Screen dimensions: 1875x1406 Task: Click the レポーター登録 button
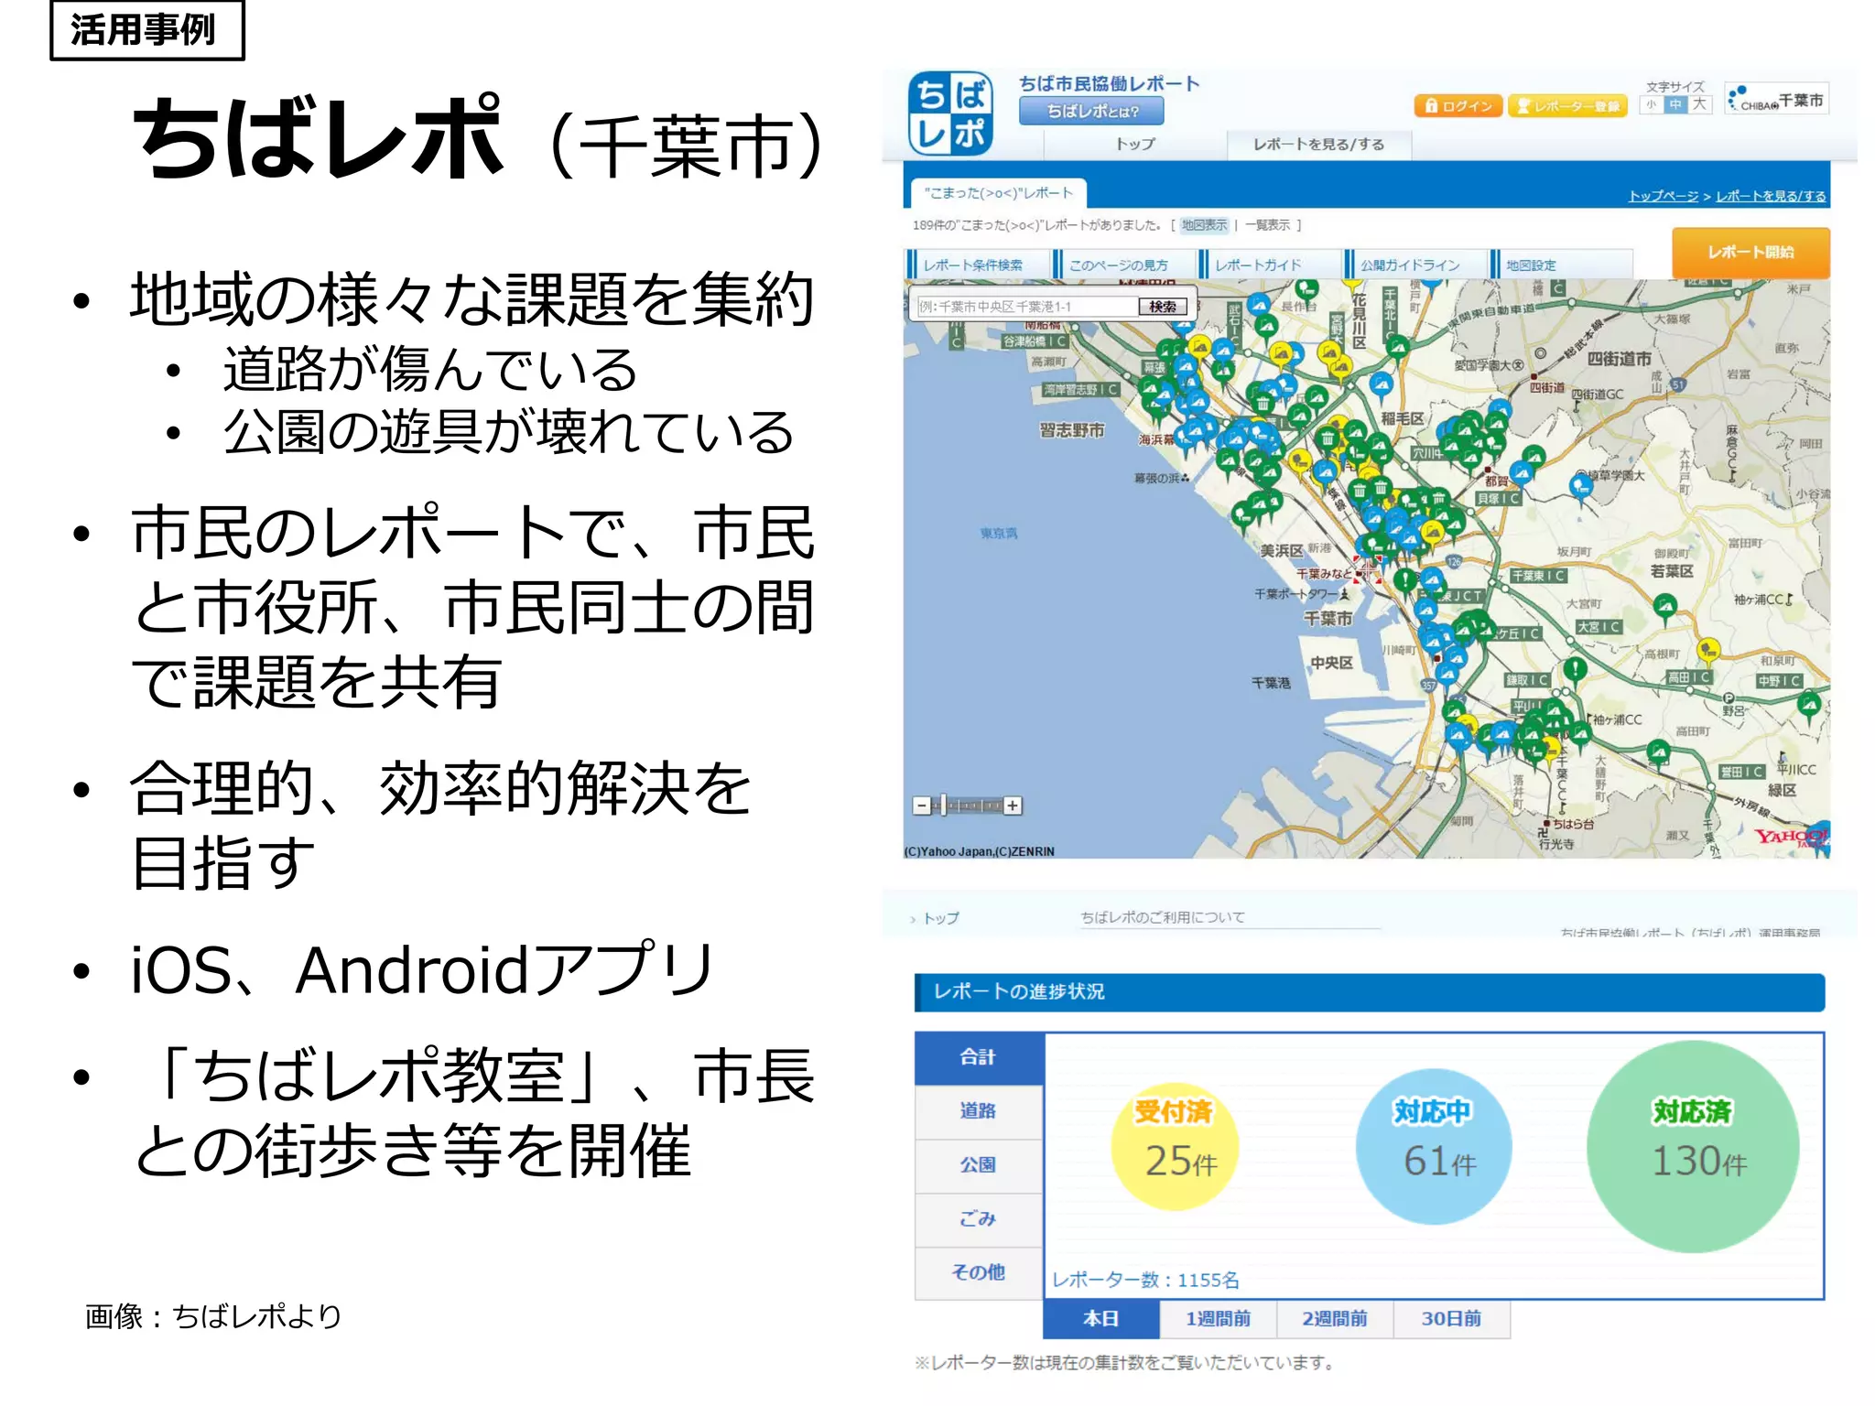[1567, 106]
